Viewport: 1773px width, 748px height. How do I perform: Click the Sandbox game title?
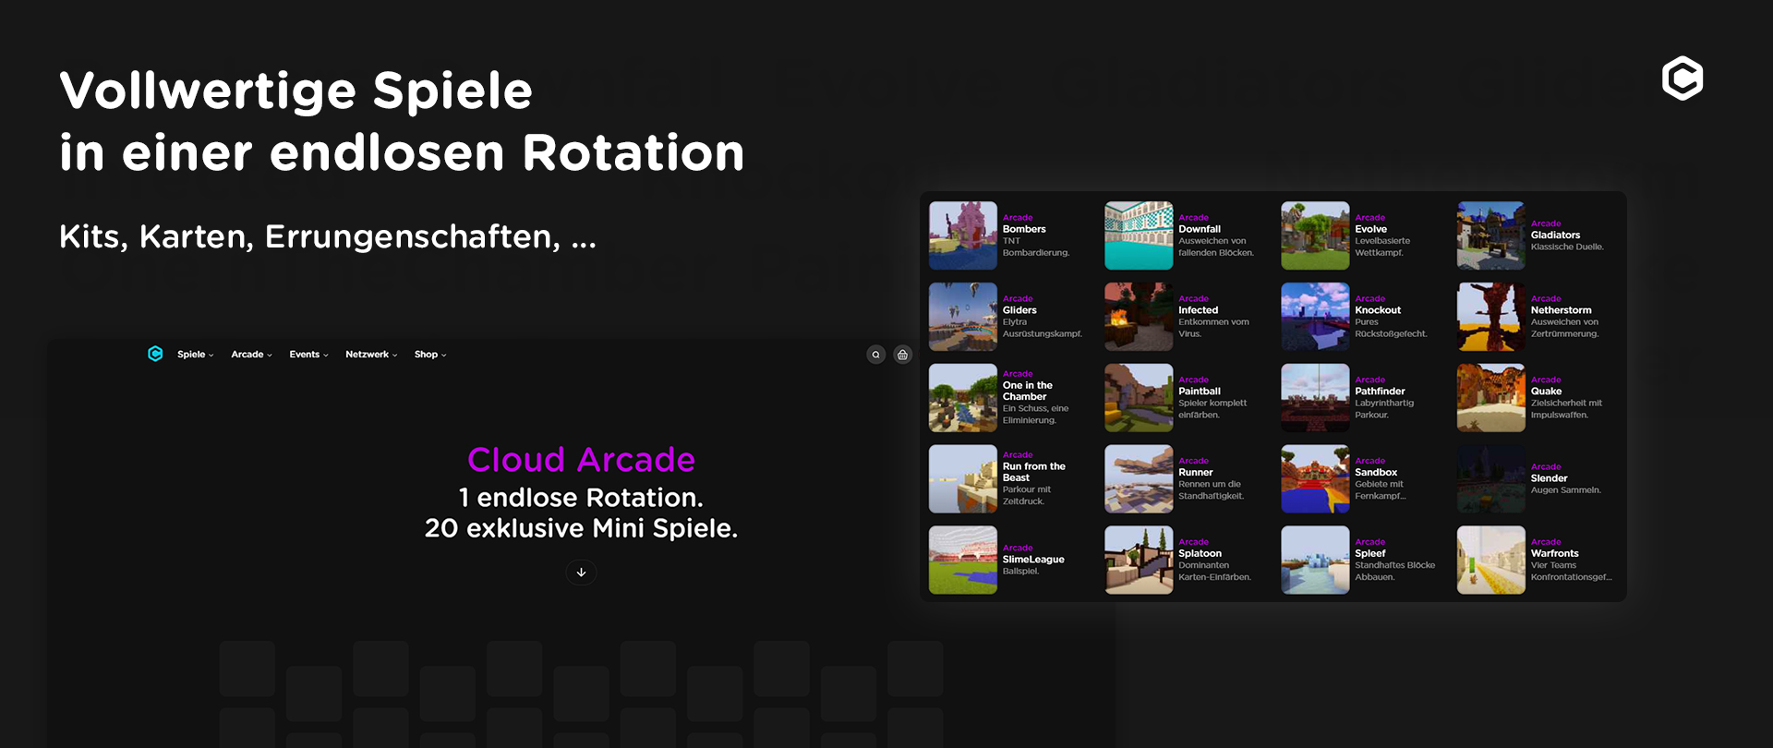click(1376, 473)
